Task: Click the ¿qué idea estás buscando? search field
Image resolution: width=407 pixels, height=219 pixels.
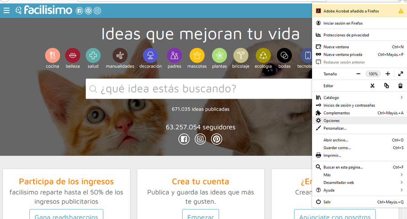Action: [199, 89]
